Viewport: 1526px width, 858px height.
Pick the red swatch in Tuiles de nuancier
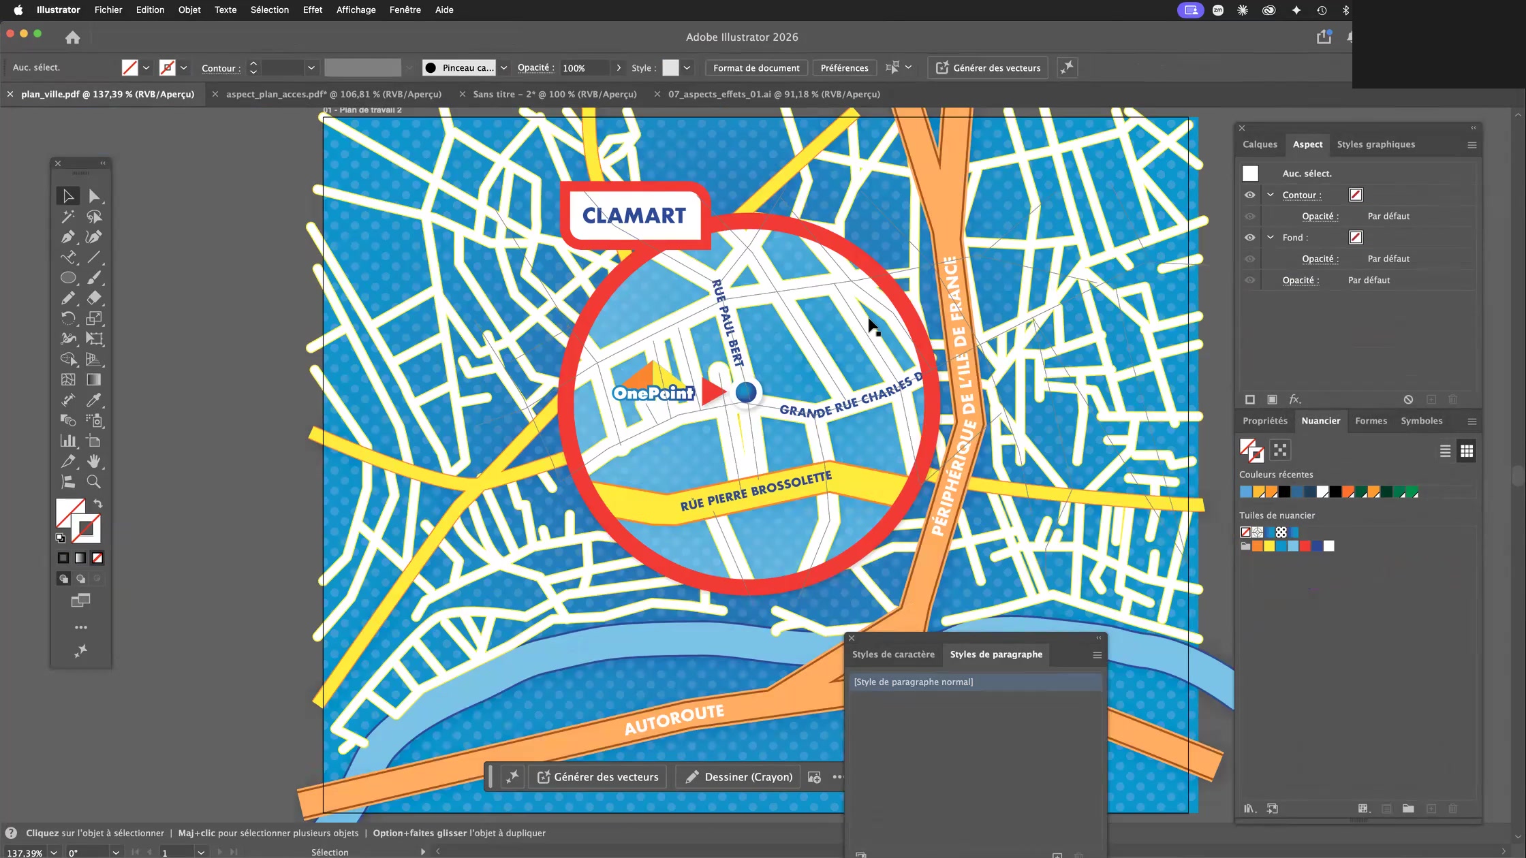point(1305,546)
